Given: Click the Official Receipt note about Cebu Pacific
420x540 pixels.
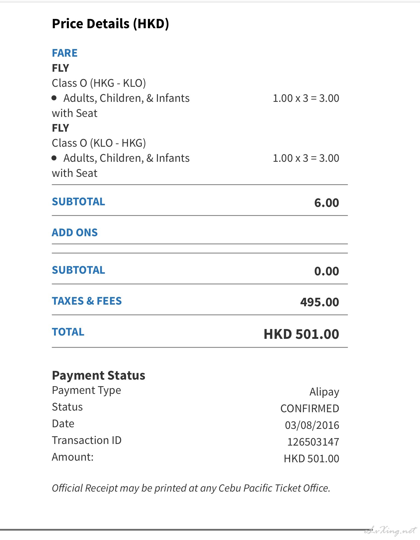Looking at the screenshot, I should pyautogui.click(x=191, y=488).
